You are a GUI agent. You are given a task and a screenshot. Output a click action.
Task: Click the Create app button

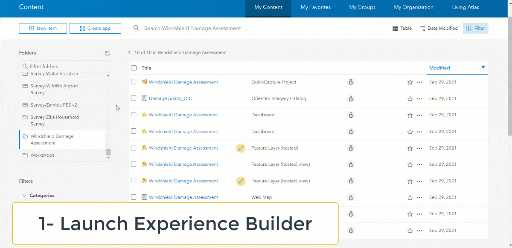coord(95,28)
